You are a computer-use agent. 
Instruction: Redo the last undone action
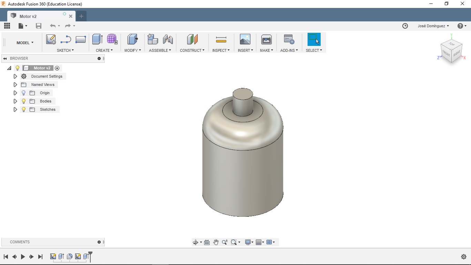click(x=68, y=26)
